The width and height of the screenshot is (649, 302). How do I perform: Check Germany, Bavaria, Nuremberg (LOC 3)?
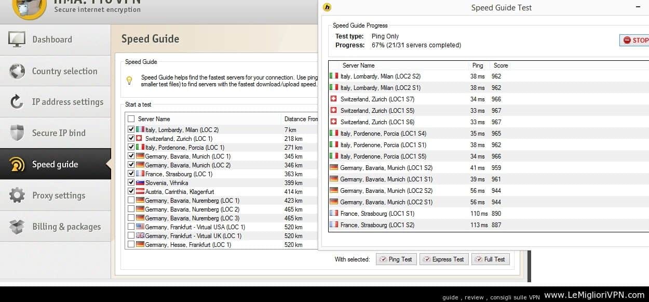pyautogui.click(x=131, y=218)
